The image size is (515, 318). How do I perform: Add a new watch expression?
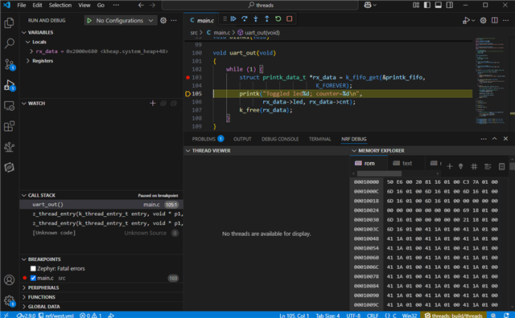(152, 104)
